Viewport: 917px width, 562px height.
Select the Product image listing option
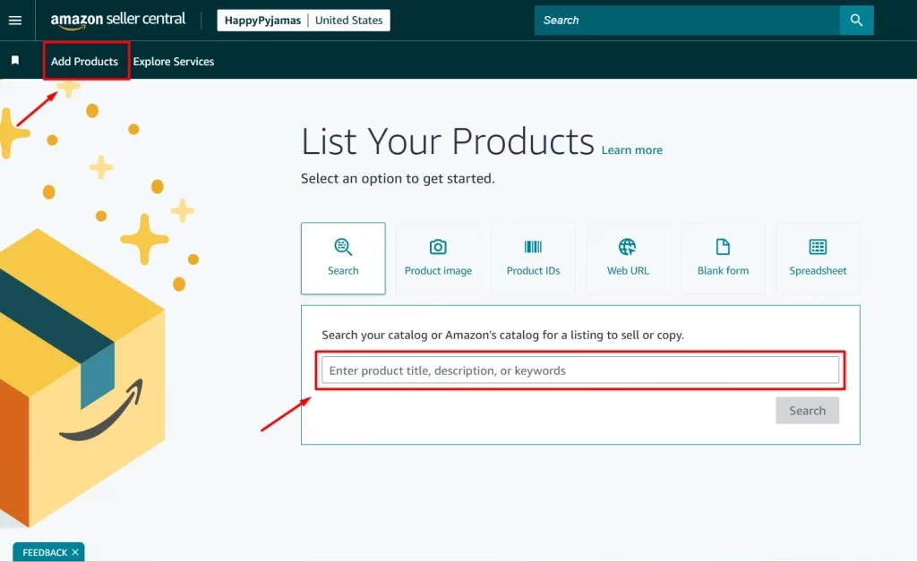pos(439,258)
